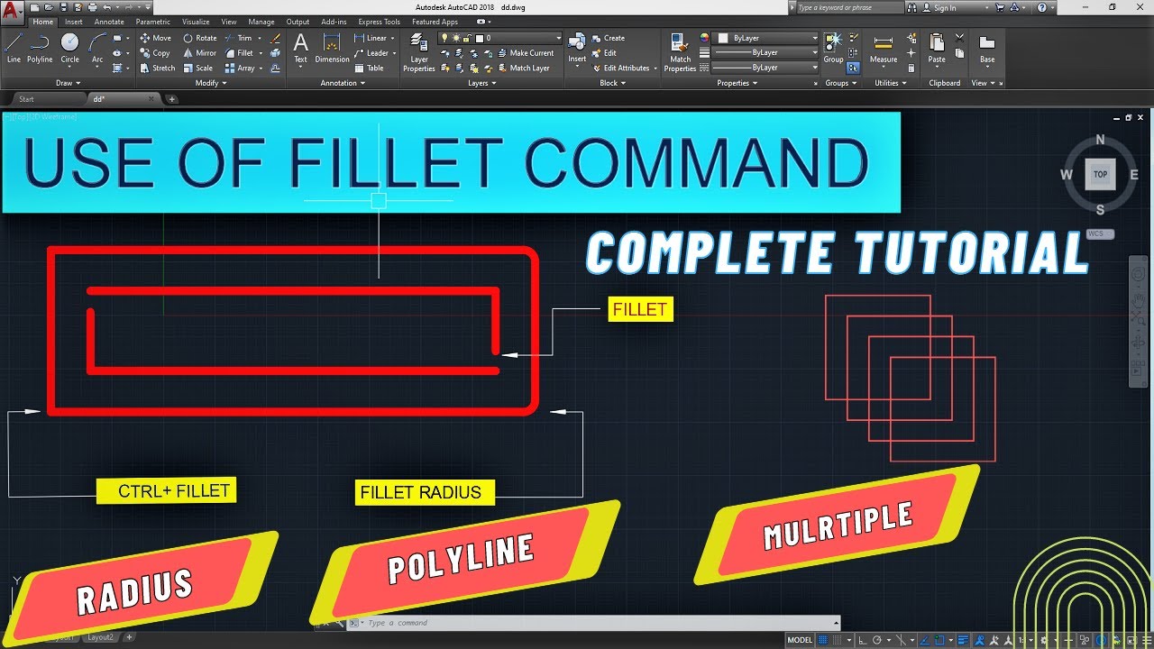Screen dimensions: 1154x649
Task: Toggle ortho mode in status bar
Action: (x=863, y=640)
